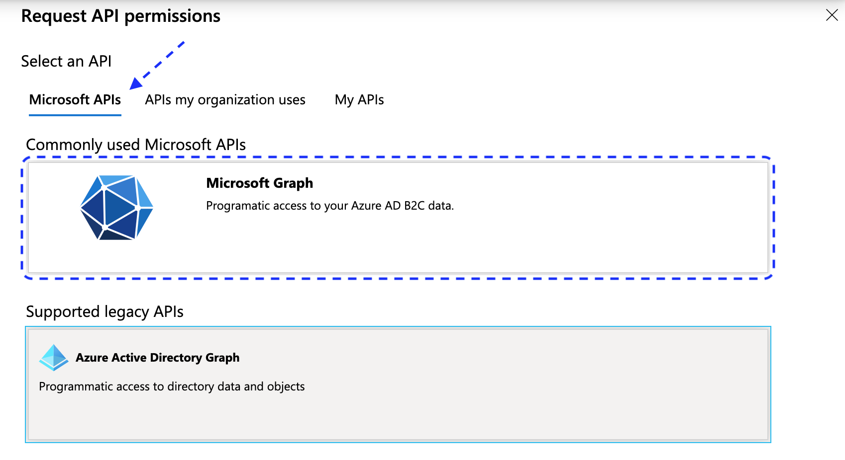Select Azure Active Directory Graph title
Screen dimensions: 845x460
tap(157, 358)
